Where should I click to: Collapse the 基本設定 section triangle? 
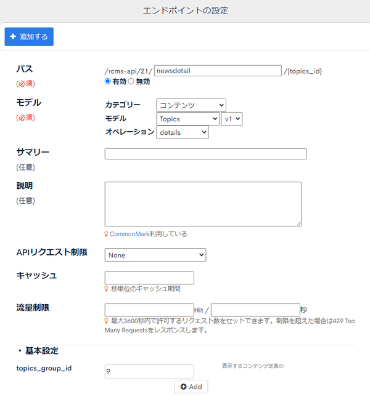click(20, 351)
